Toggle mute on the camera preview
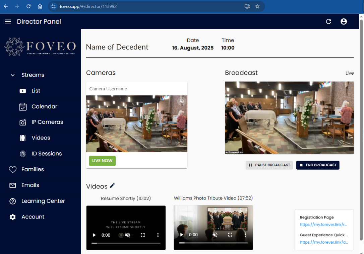 point(182,101)
